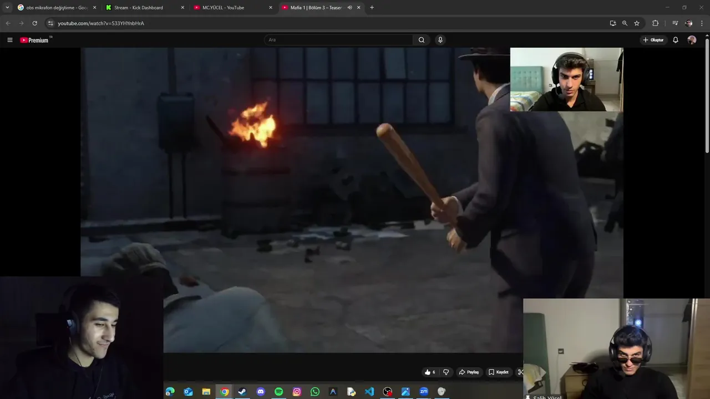Screen dimensions: 710x399
Task: Like the video with thumbs up
Action: [430, 372]
